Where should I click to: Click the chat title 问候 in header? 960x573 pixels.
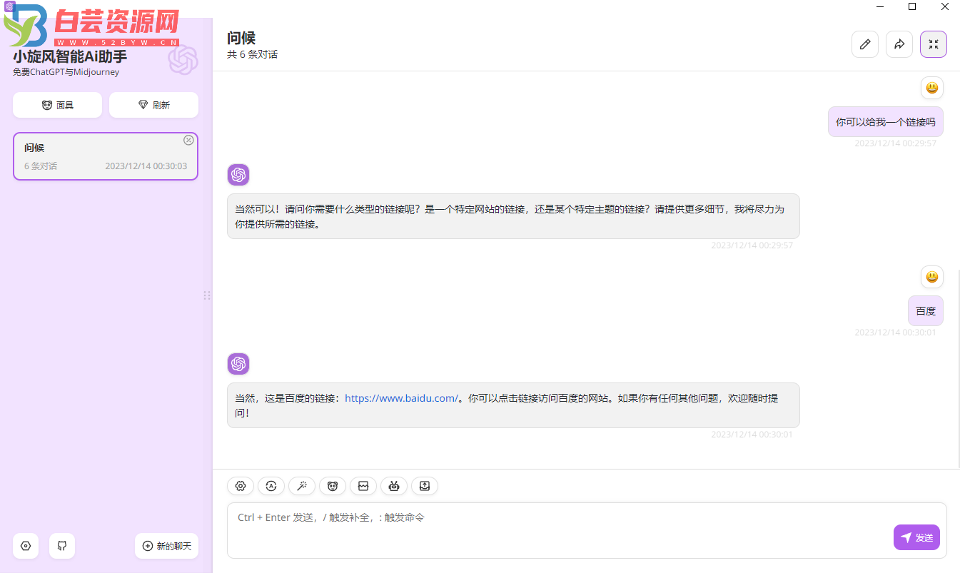pyautogui.click(x=241, y=38)
